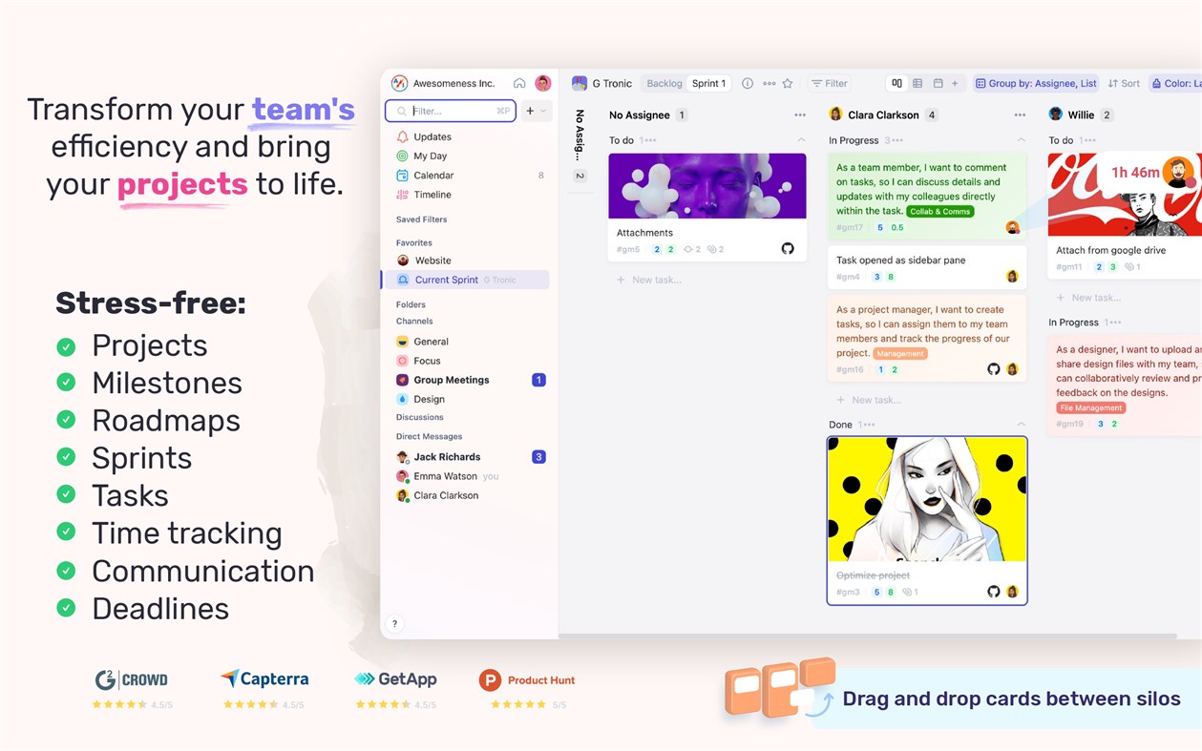The height and width of the screenshot is (751, 1202).
Task: Click the Filter search field in the sidebar
Action: tap(449, 111)
